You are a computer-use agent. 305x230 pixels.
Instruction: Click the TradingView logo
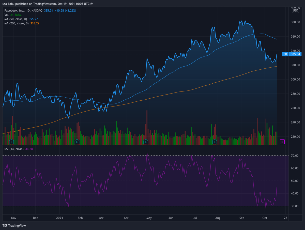14,225
